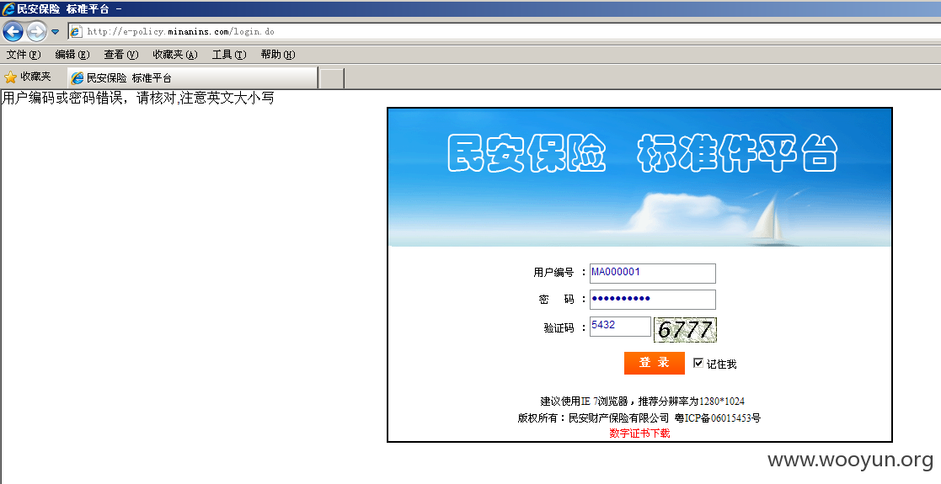Click the page icon in the address bar
Screen dimensions: 941x484
pos(76,32)
